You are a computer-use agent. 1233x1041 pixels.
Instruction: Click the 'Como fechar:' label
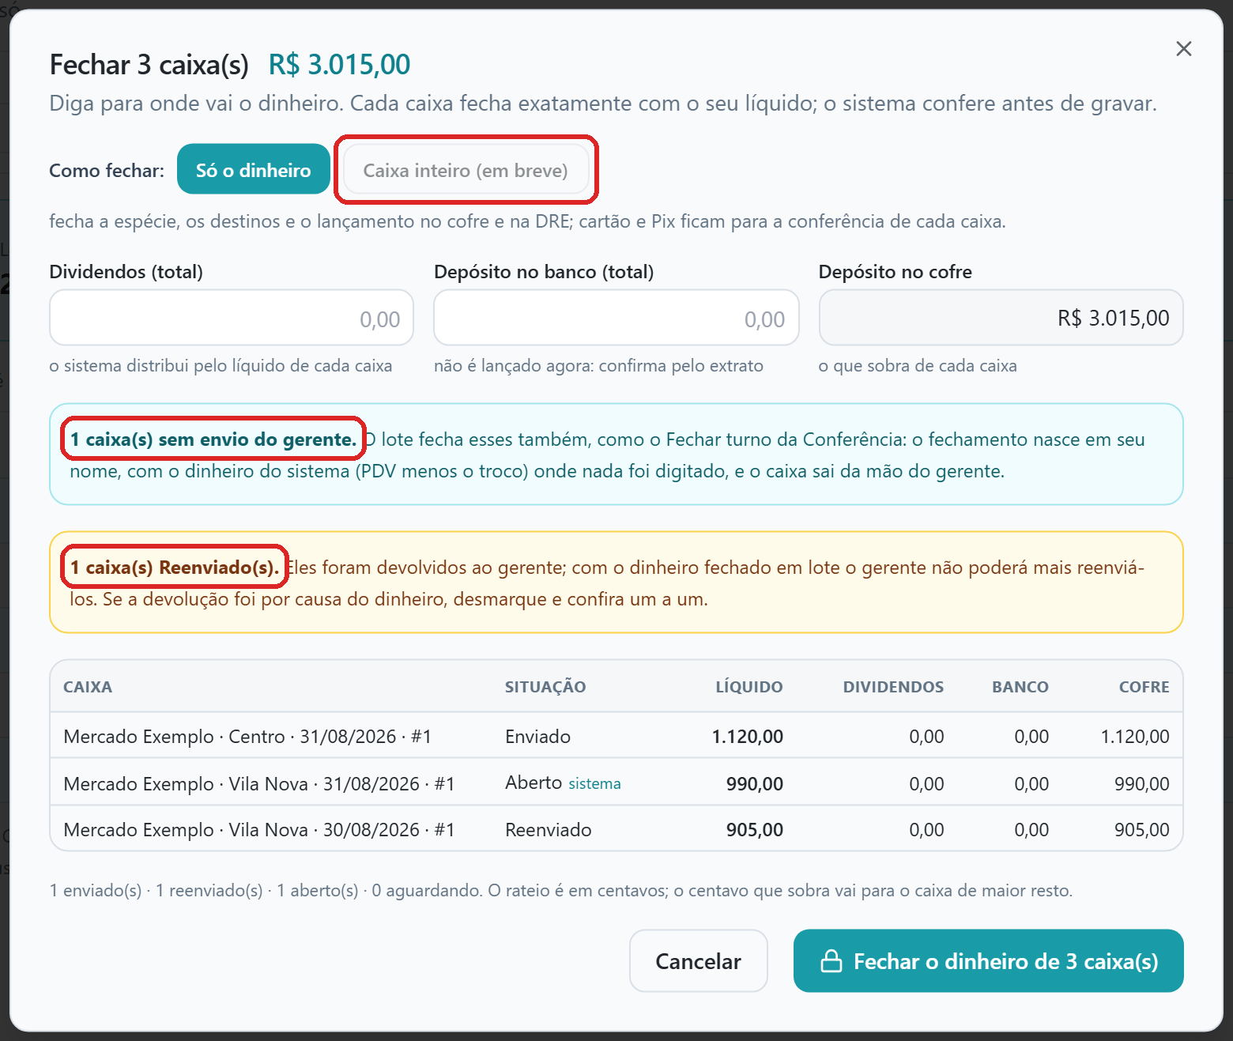pos(107,170)
